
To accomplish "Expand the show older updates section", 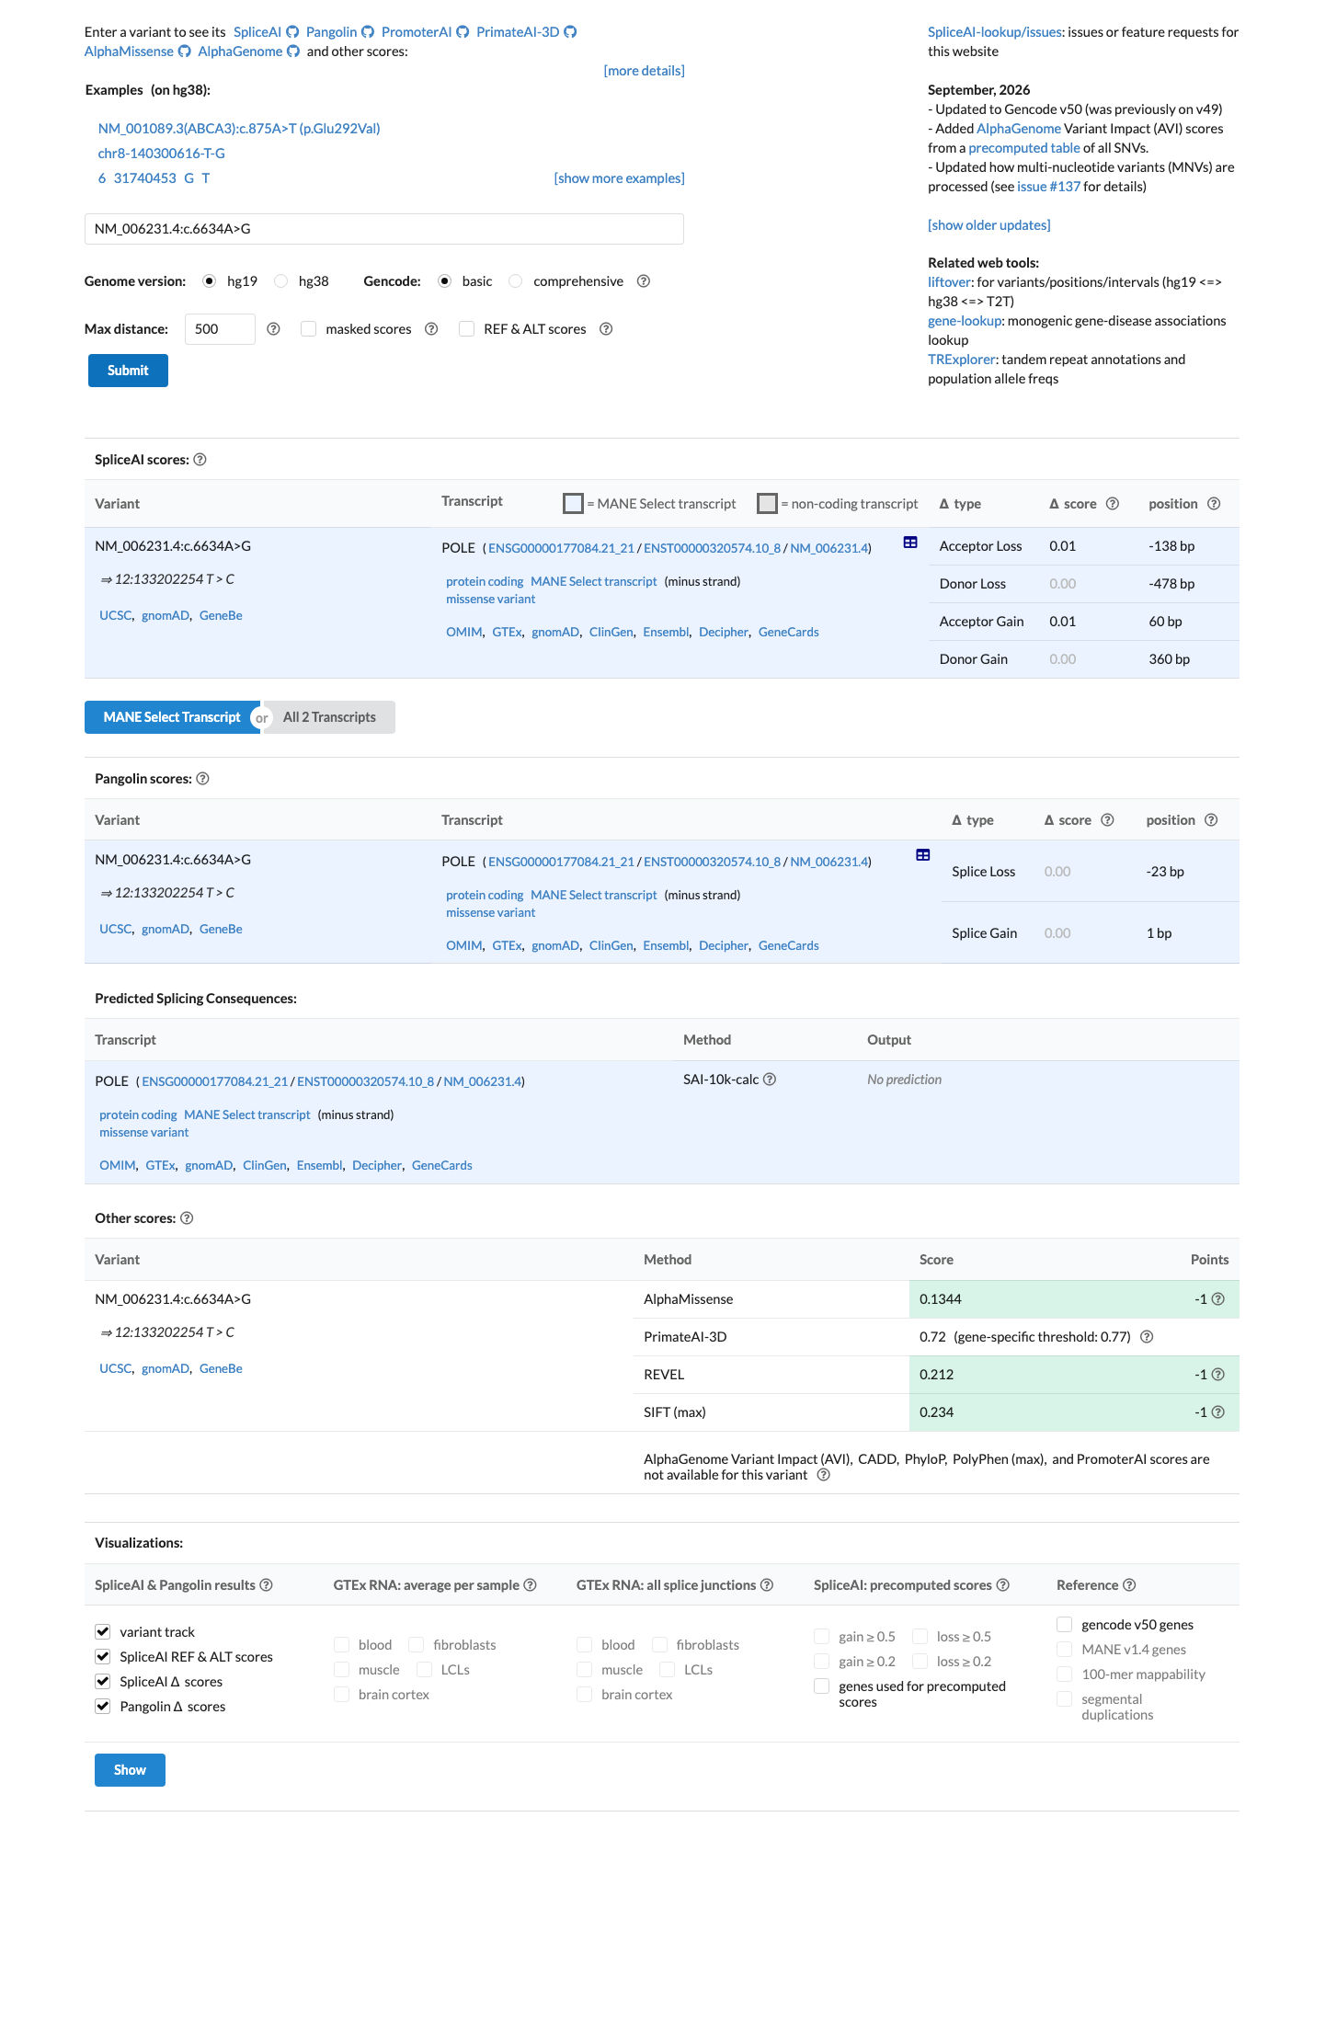I will (x=988, y=225).
